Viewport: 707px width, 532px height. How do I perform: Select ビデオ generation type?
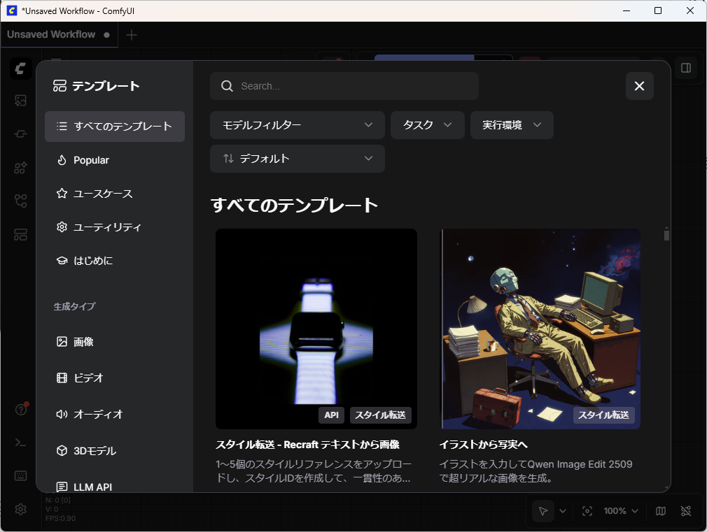(88, 378)
